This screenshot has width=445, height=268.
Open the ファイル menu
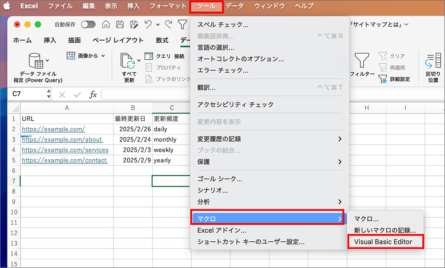60,6
